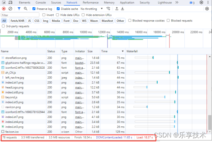The height and width of the screenshot is (142, 212).
Task: Check Blocked response cookies
Action: point(130,21)
